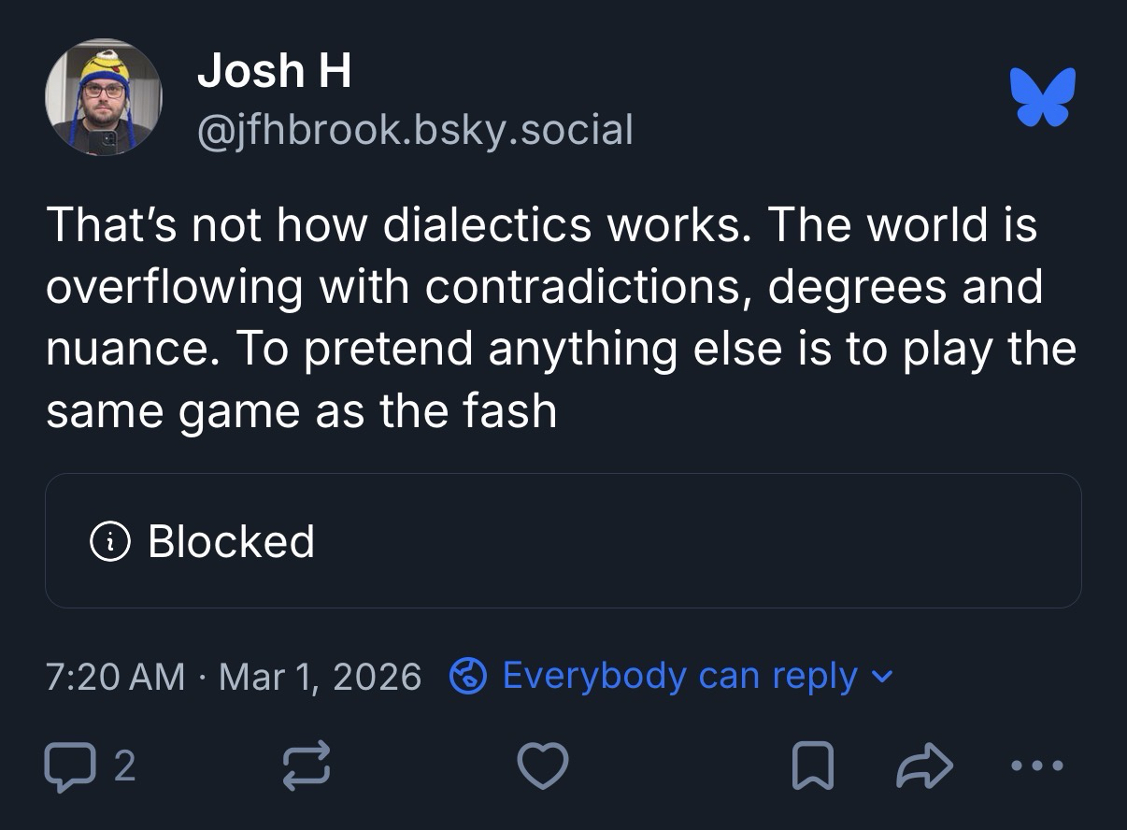This screenshot has height=830, width=1127.
Task: Open Josh H's profile picture
Action: coord(104,97)
